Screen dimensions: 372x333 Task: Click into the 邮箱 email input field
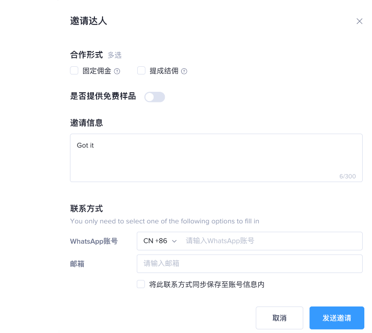250,264
